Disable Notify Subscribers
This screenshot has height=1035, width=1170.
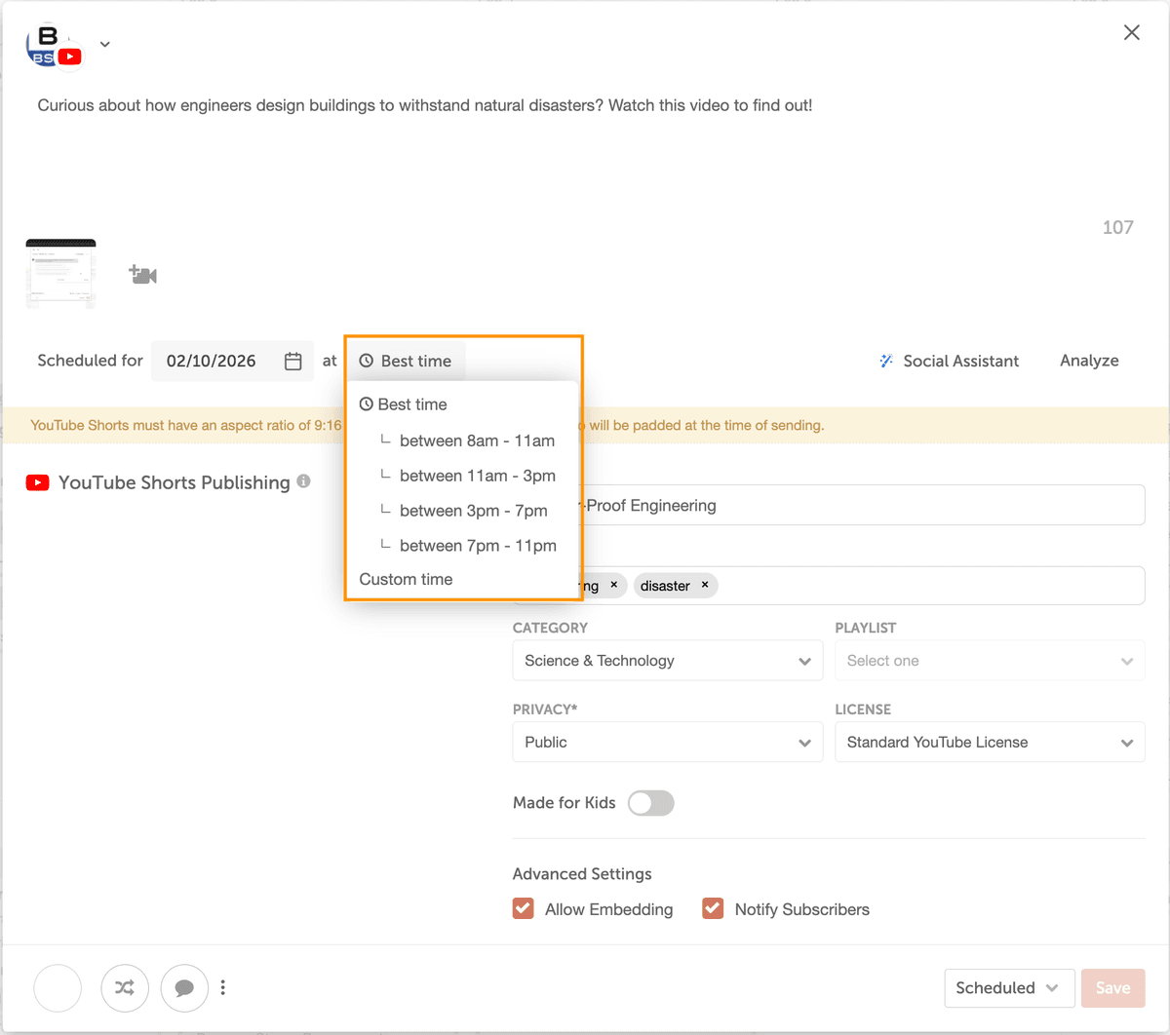pyautogui.click(x=713, y=907)
